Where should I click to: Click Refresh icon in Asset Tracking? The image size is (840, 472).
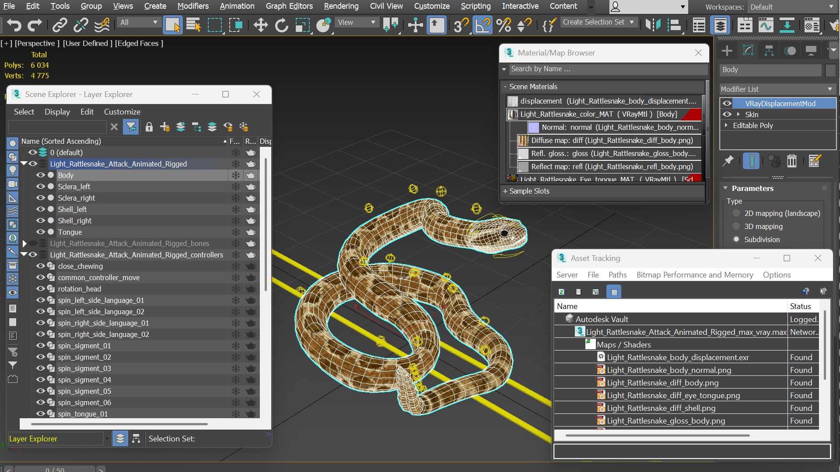click(561, 292)
